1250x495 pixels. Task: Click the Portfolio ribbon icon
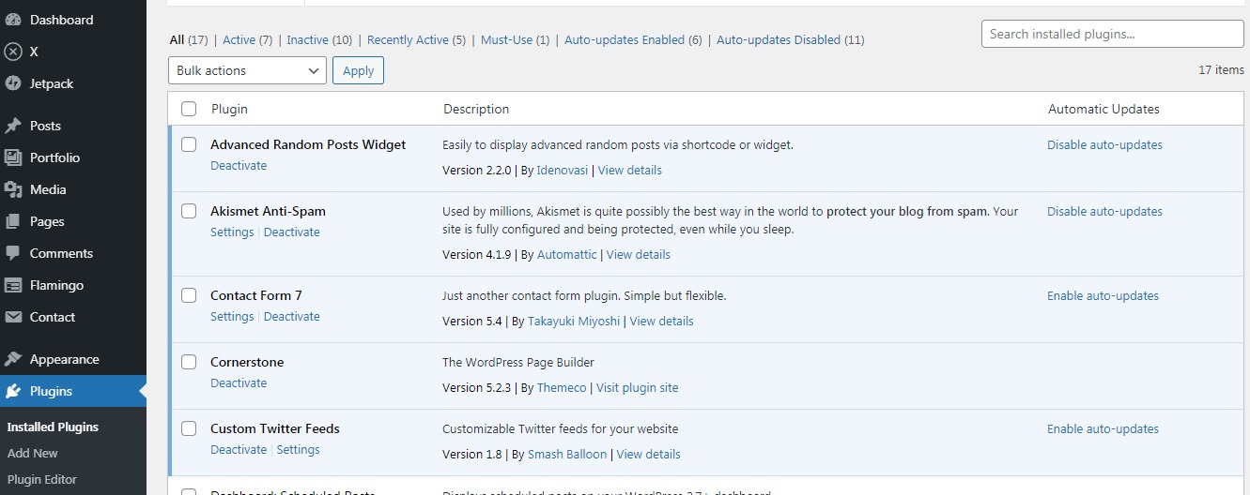(x=13, y=157)
